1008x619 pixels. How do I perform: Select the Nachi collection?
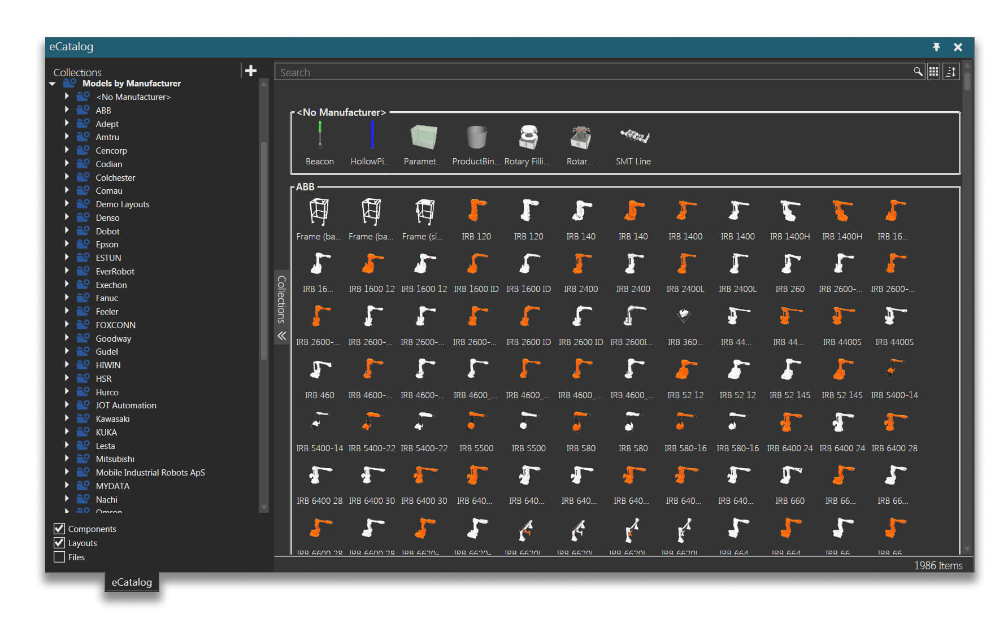(107, 500)
